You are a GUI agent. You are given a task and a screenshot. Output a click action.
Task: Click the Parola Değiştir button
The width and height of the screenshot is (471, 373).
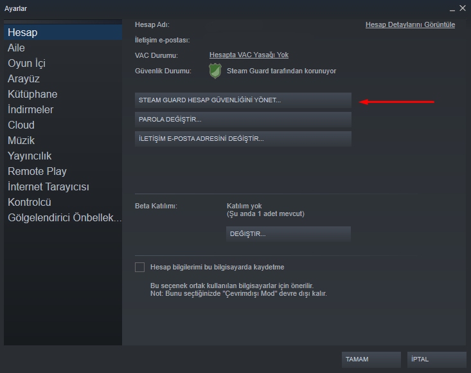pyautogui.click(x=243, y=120)
